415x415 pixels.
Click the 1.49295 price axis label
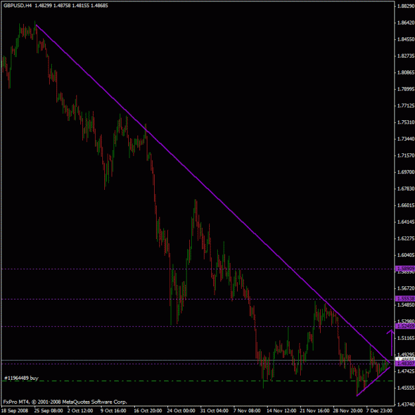coord(406,355)
